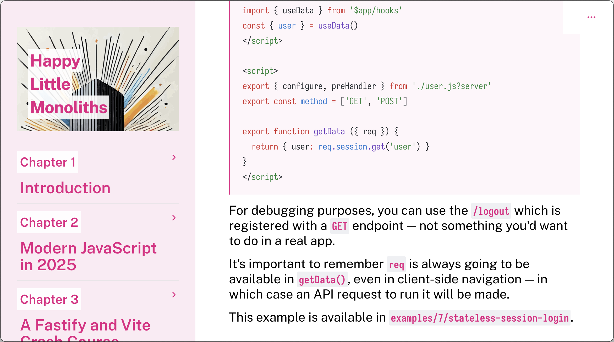Click the GET inline code in the paragraph

click(339, 226)
